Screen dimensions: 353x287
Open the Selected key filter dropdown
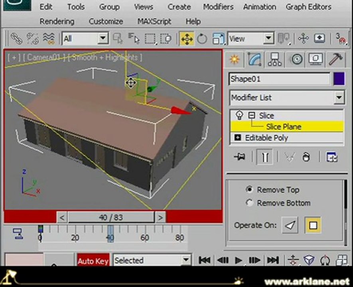(x=152, y=260)
